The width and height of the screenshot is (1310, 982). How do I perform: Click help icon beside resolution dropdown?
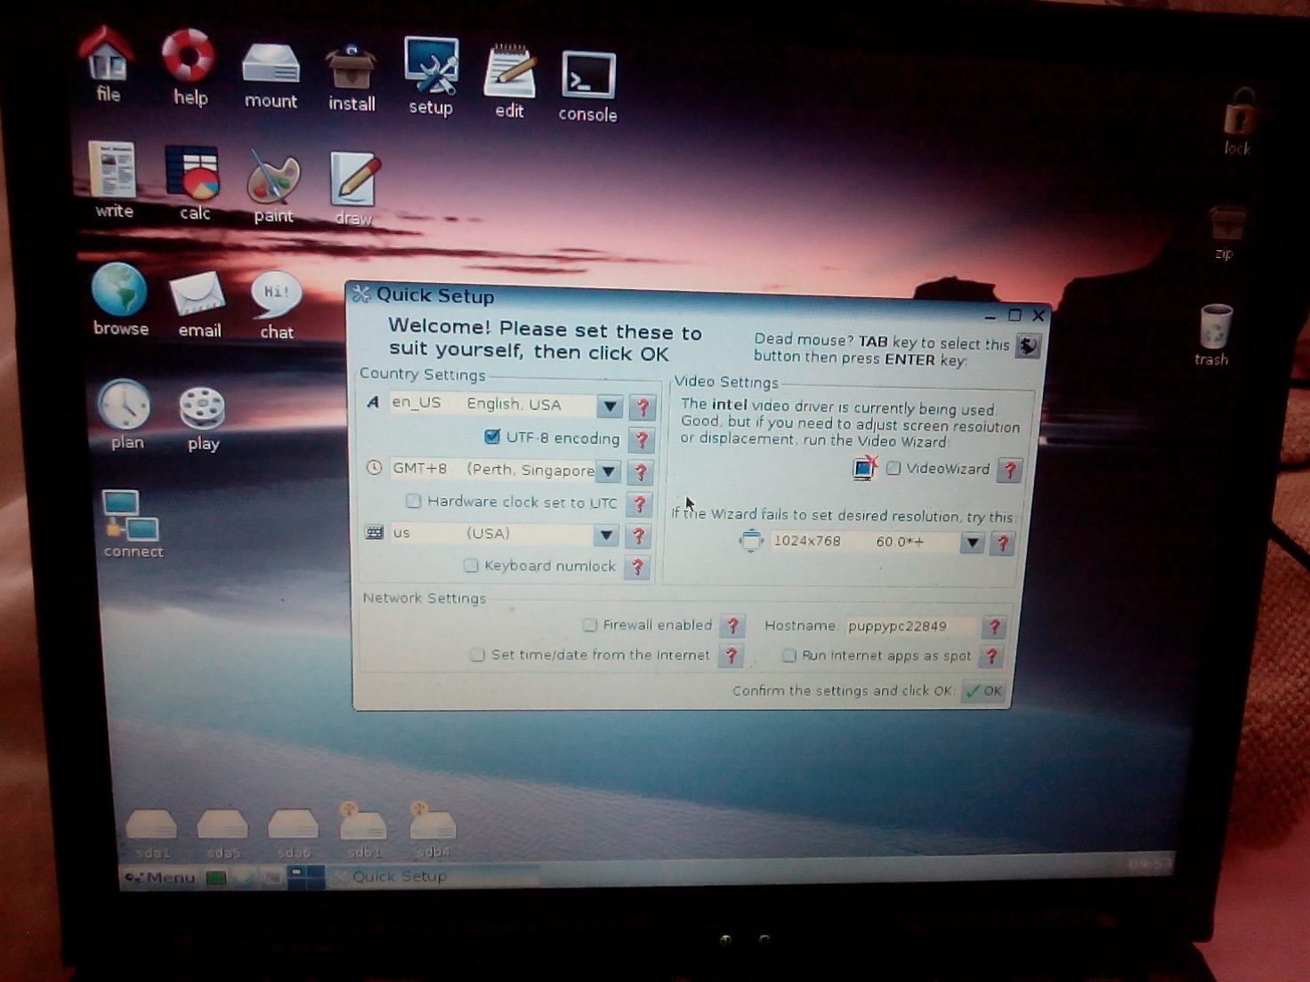click(x=1002, y=543)
